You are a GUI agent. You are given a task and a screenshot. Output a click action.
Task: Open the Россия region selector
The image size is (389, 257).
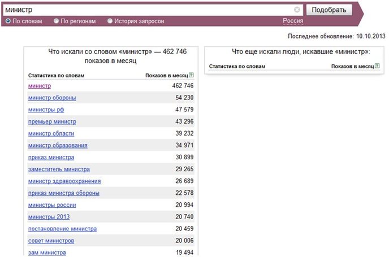tap(293, 21)
